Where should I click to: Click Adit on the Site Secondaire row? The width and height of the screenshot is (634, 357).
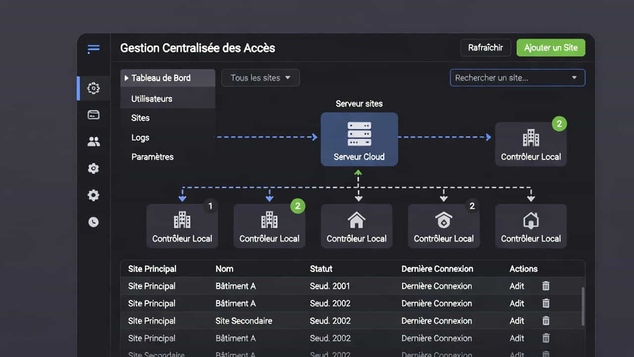tap(517, 321)
